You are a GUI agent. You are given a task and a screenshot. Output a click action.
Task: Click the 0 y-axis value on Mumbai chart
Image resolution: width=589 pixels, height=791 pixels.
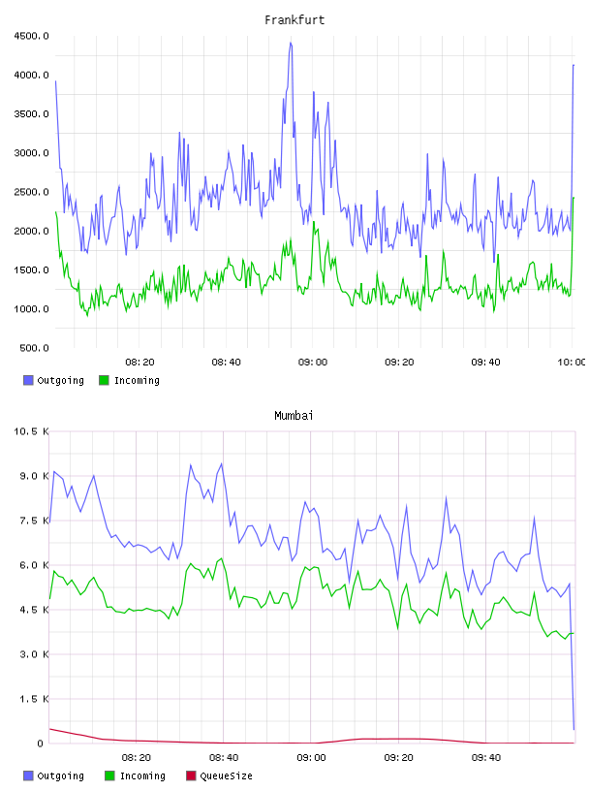(x=41, y=744)
